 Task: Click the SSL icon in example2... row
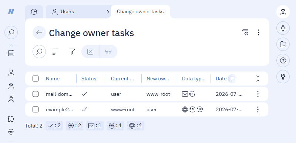pos(192,109)
